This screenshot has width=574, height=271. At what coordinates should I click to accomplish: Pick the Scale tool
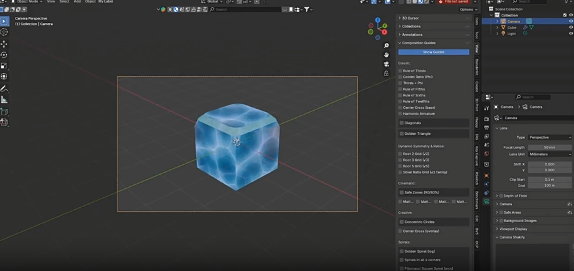4,66
